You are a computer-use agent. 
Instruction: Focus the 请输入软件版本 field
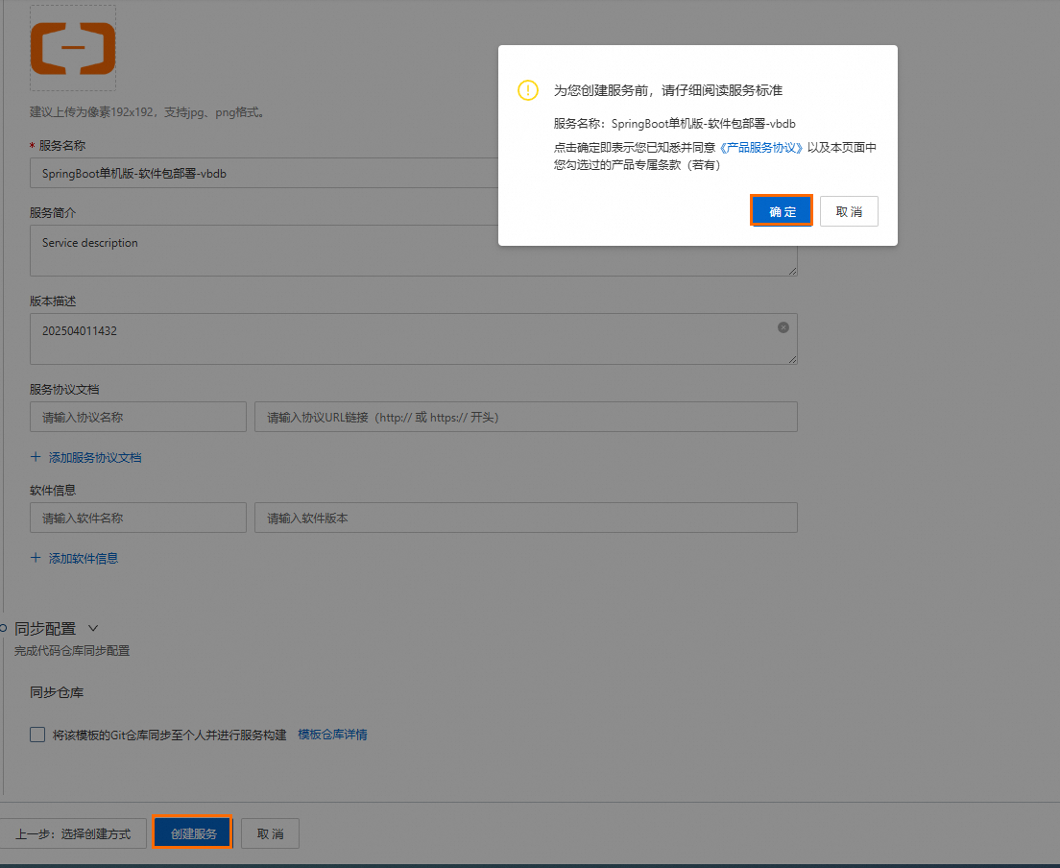click(x=526, y=518)
